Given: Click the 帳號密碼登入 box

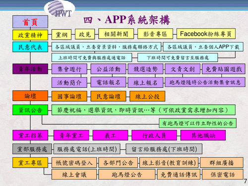Looking at the screenshot, I should coord(74,163).
